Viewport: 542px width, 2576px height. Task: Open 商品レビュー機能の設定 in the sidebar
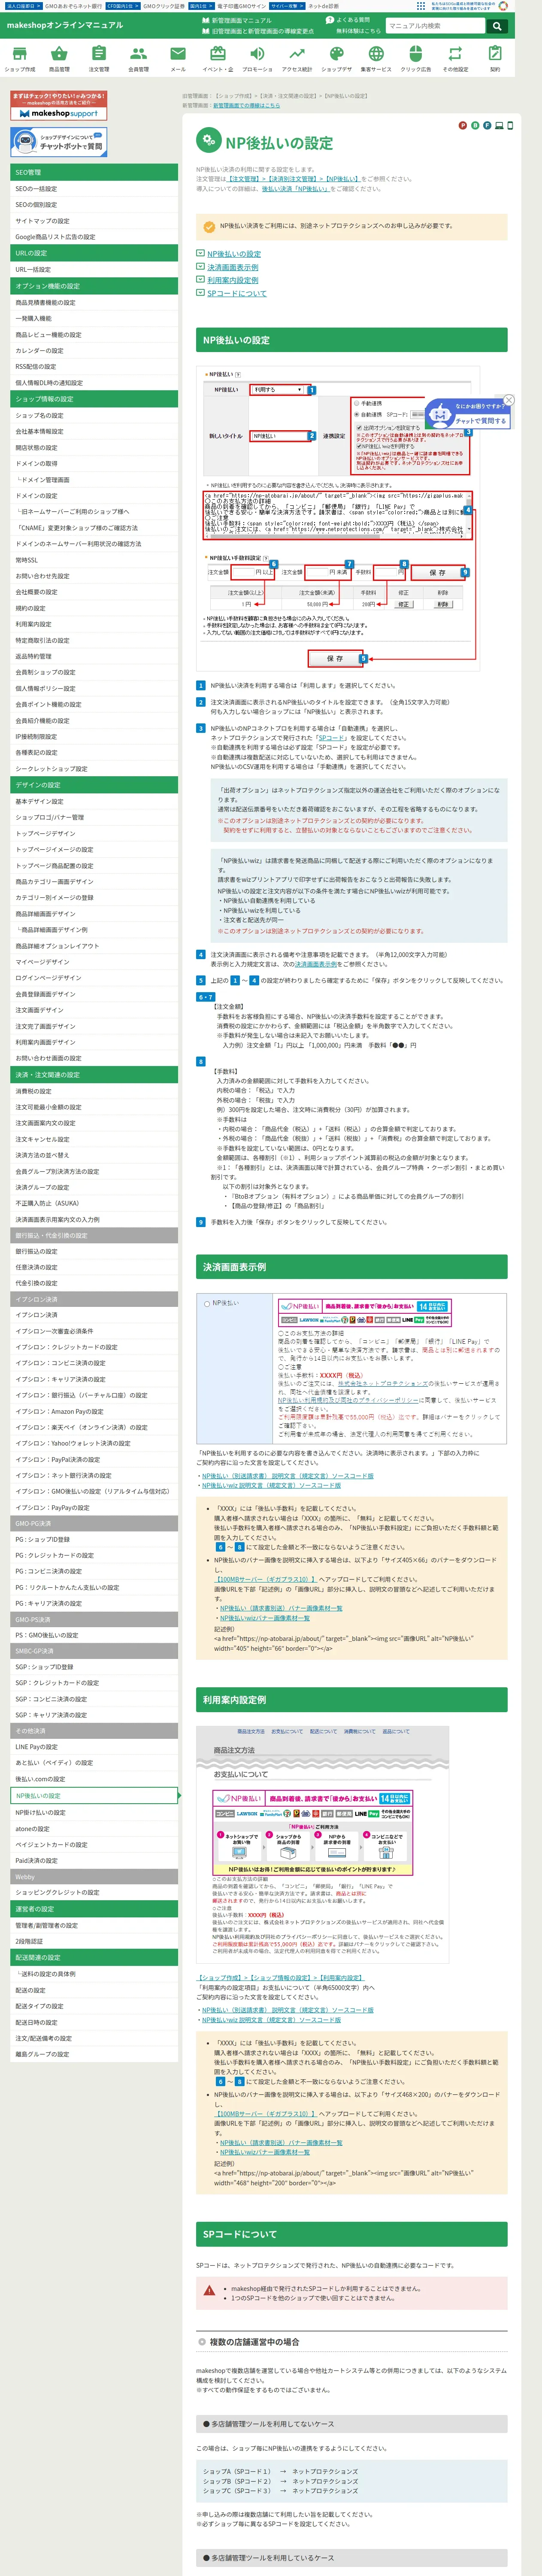coord(94,335)
